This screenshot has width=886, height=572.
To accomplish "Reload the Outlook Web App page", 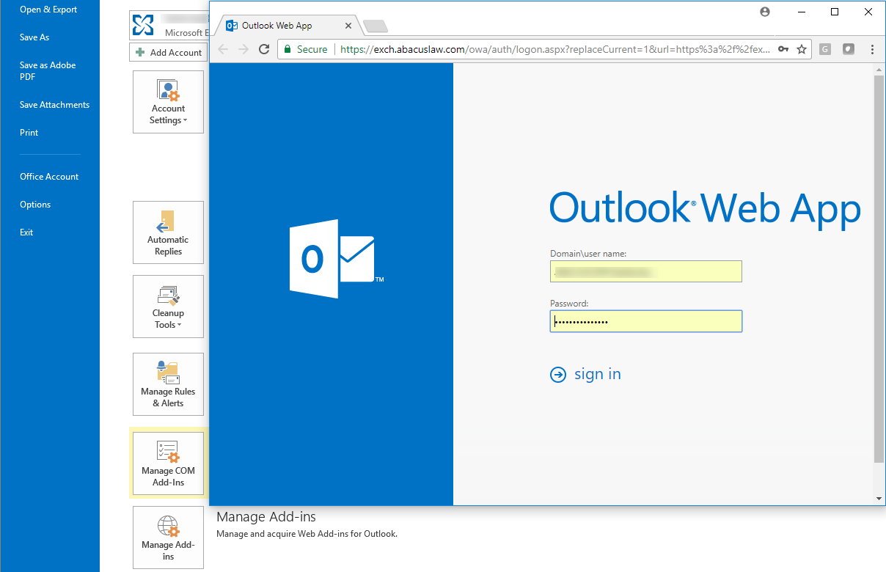I will click(x=265, y=49).
